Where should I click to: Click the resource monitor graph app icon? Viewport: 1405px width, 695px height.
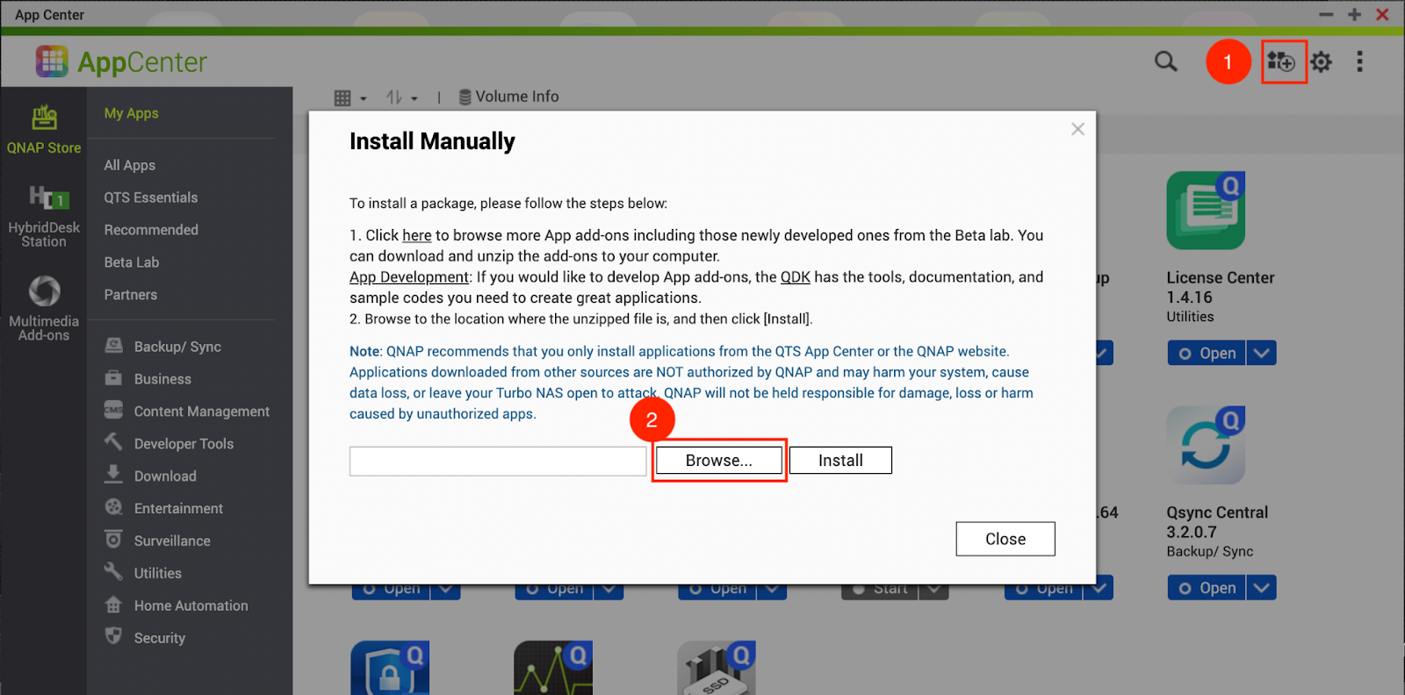553,668
